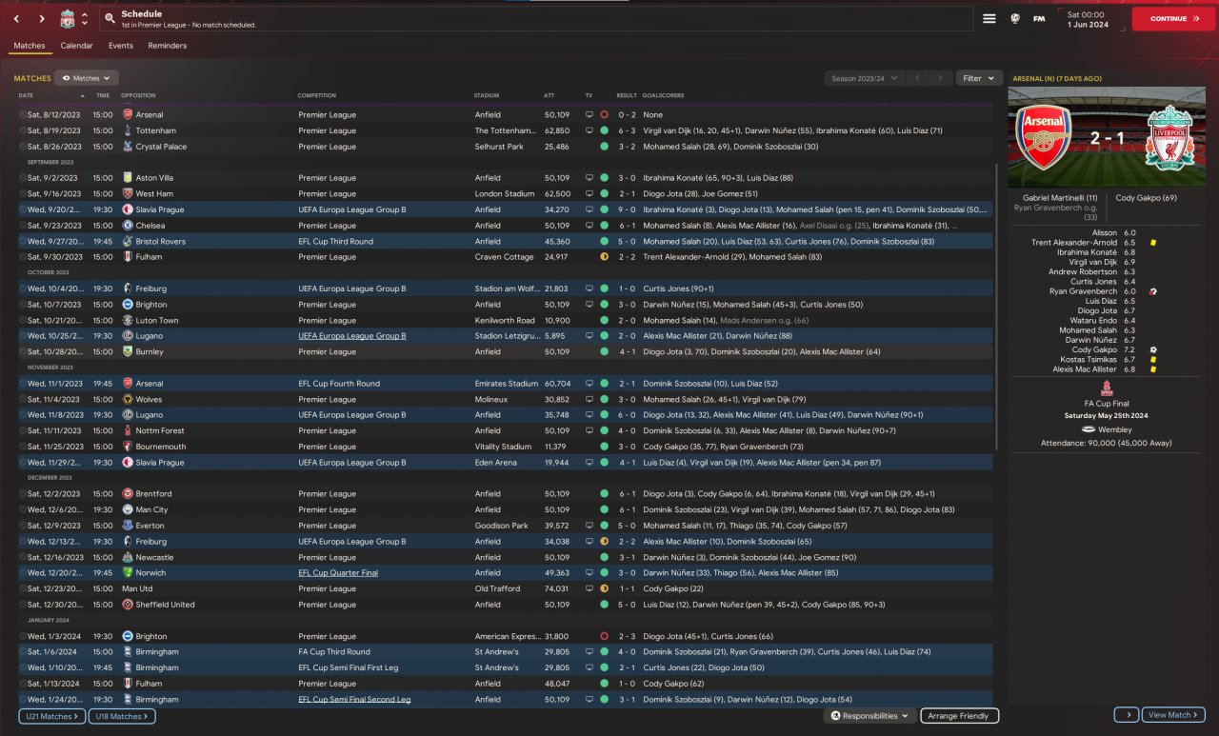Click the Arrange Friendly button

tap(959, 716)
